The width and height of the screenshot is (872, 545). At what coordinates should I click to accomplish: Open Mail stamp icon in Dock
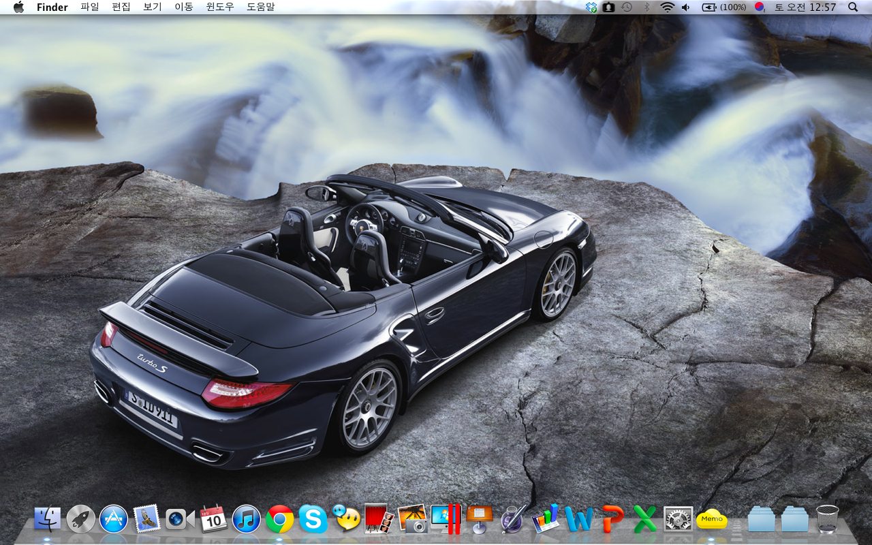point(146,520)
